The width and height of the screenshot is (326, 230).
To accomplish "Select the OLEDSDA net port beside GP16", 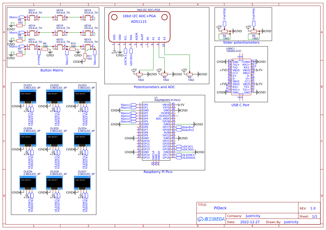I will tap(188, 158).
